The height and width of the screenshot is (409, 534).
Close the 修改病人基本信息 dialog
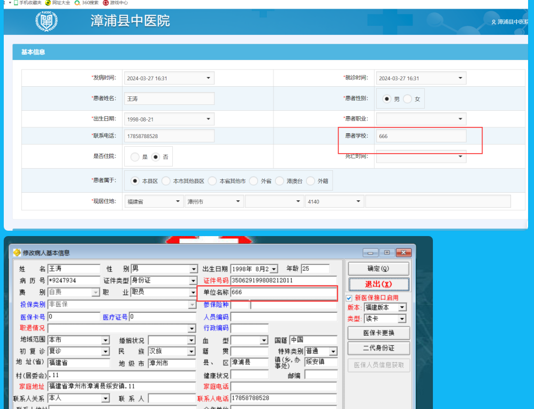pos(403,253)
